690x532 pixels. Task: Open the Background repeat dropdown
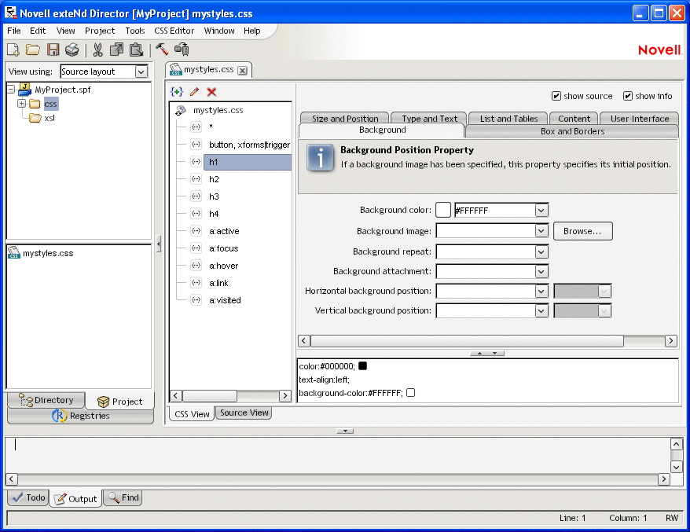[x=541, y=251]
